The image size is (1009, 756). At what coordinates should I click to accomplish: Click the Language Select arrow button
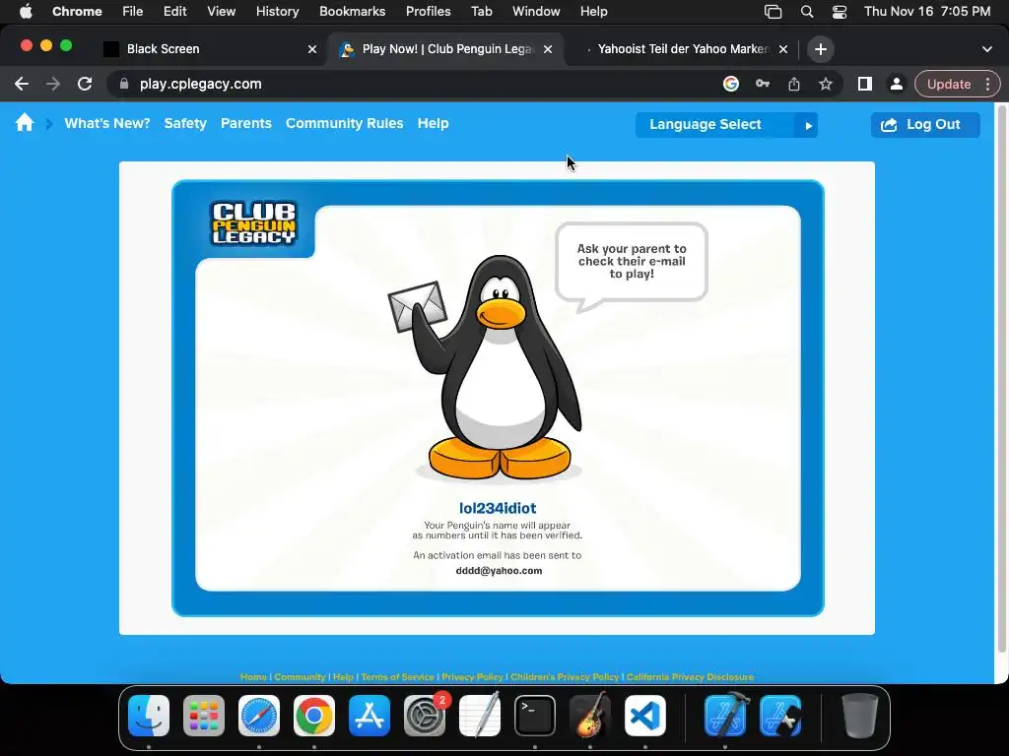pos(808,125)
